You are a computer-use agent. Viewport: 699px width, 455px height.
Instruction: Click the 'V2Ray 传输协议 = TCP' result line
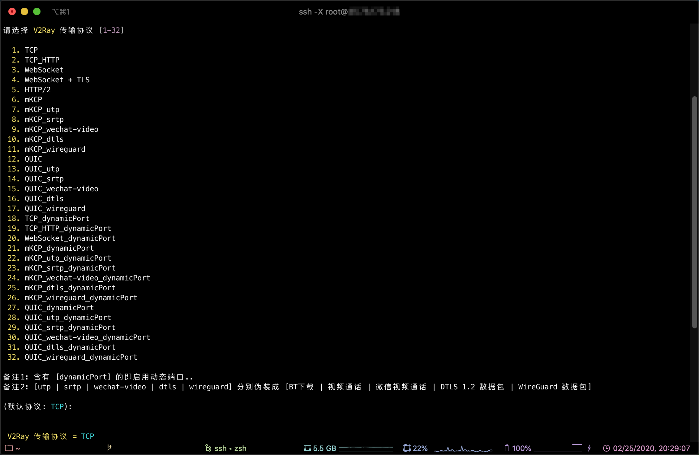(x=51, y=436)
